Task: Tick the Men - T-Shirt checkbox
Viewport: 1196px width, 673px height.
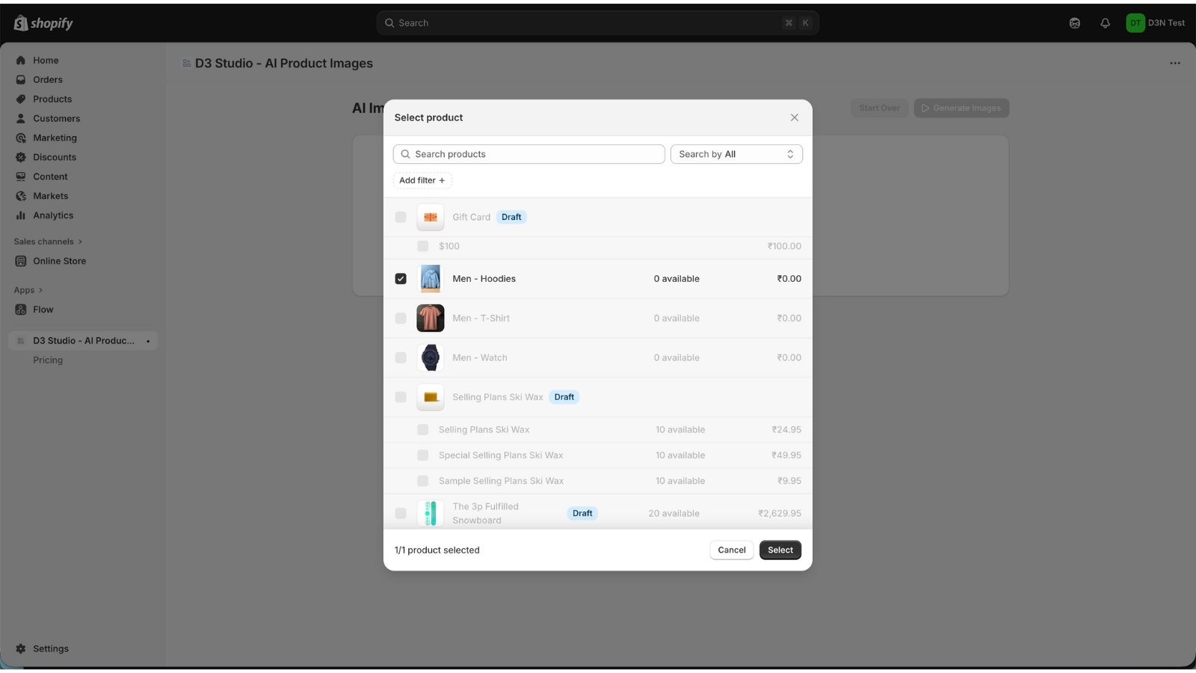Action: pos(401,319)
